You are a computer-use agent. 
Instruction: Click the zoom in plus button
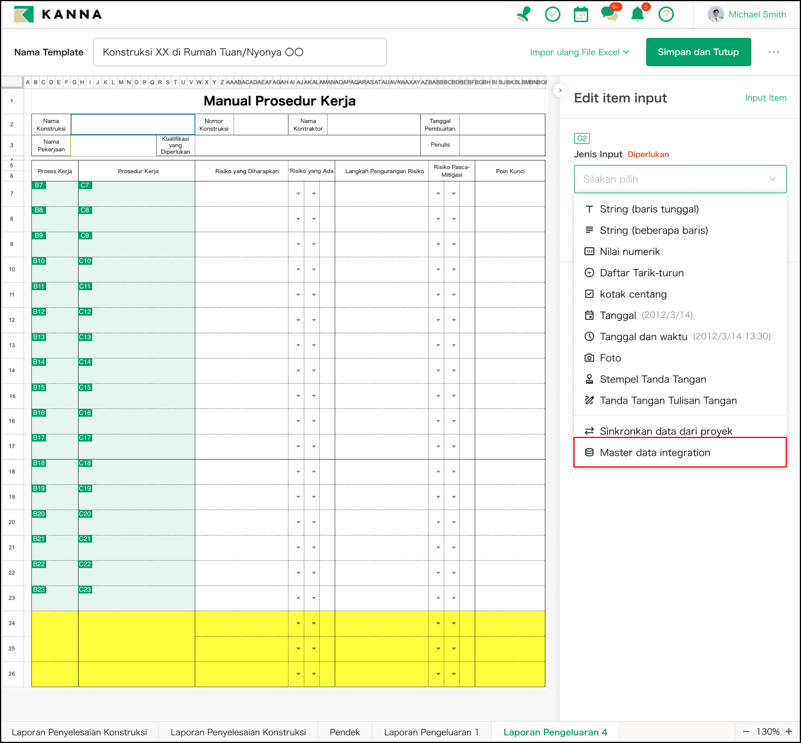tap(789, 732)
